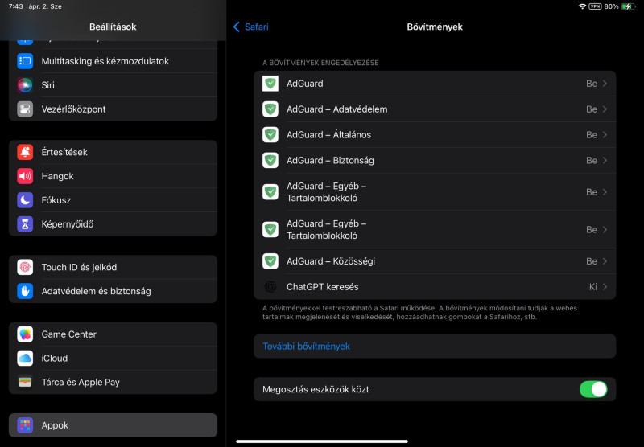Tap the Fókusz label
The height and width of the screenshot is (447, 644).
[x=56, y=200]
